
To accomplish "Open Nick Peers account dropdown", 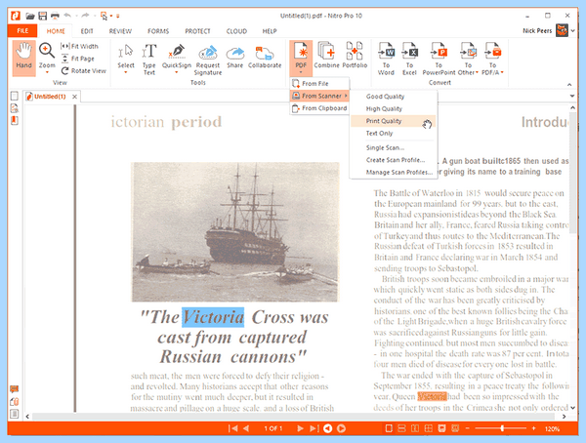I will click(573, 30).
